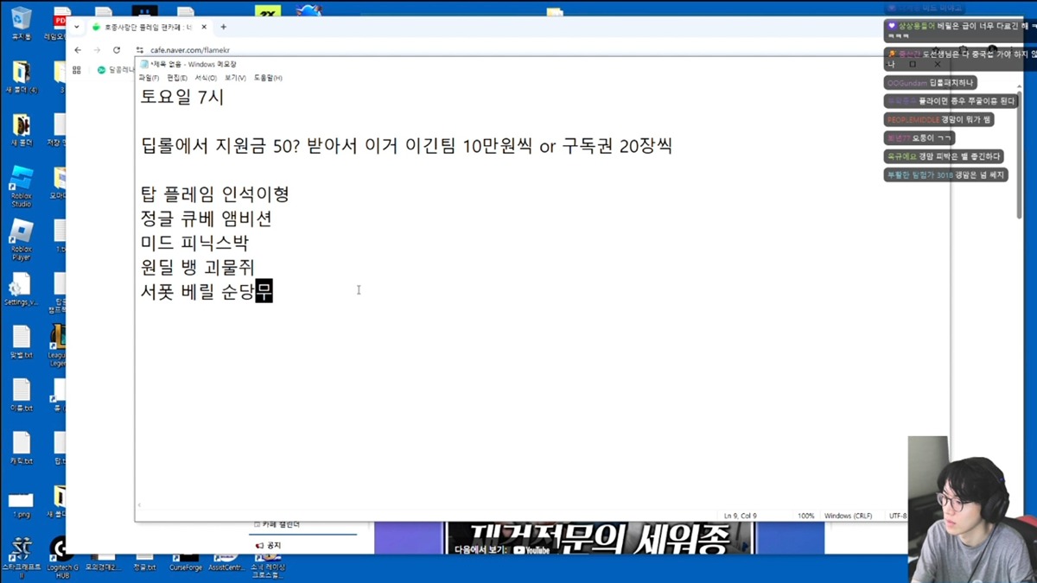Open a new Chrome tab with plus button
Image resolution: width=1037 pixels, height=583 pixels.
coord(223,28)
